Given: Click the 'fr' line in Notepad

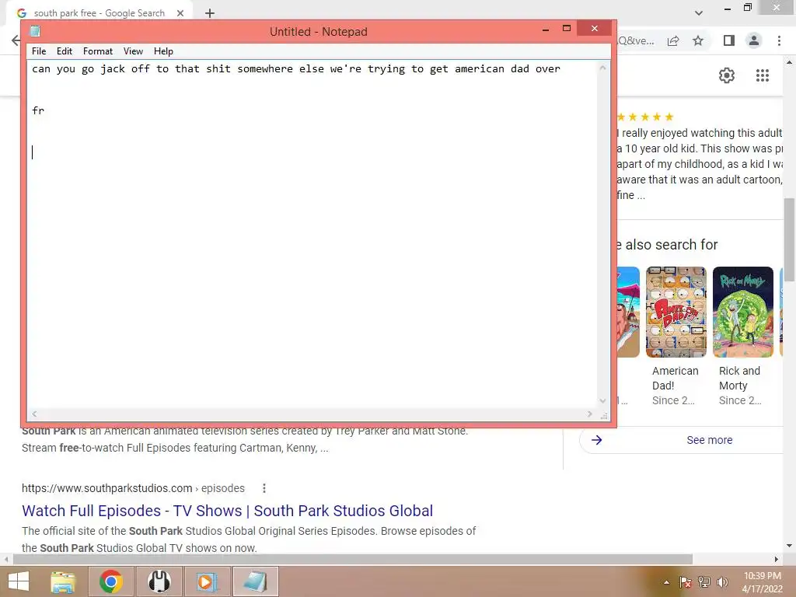Looking at the screenshot, I should coord(38,110).
